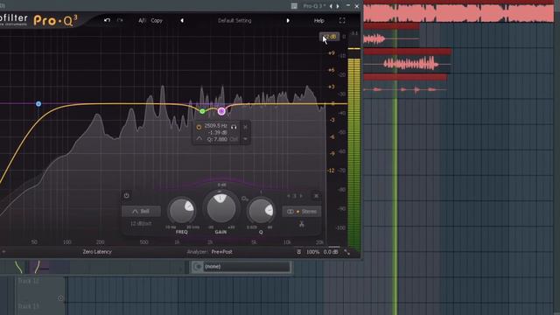
Task: Open the 12 dB/oct slope selector
Action: 141,224
